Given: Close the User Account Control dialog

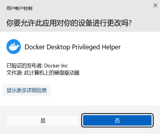Looking at the screenshot, I should (156, 5).
